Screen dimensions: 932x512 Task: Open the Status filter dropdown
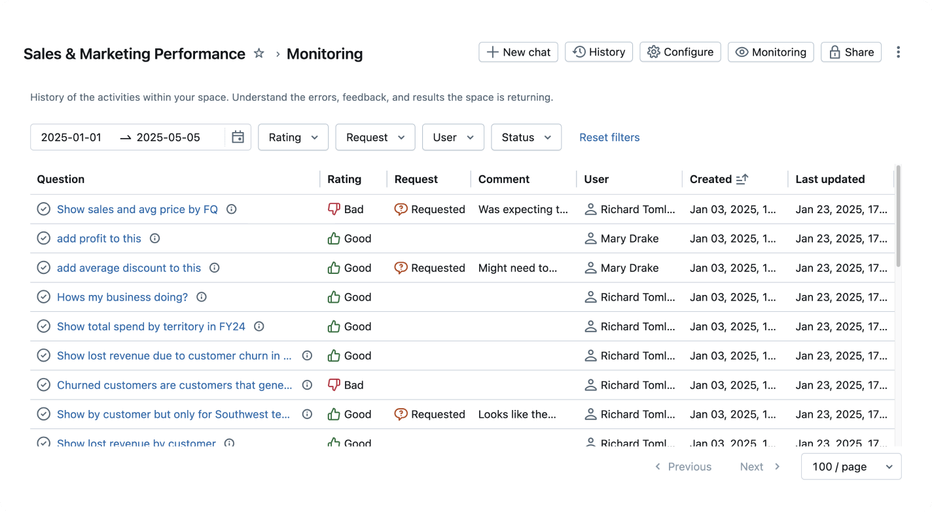[x=526, y=137]
